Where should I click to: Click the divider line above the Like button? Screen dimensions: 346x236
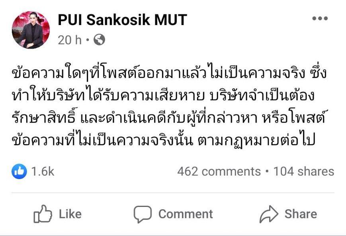tap(173, 193)
